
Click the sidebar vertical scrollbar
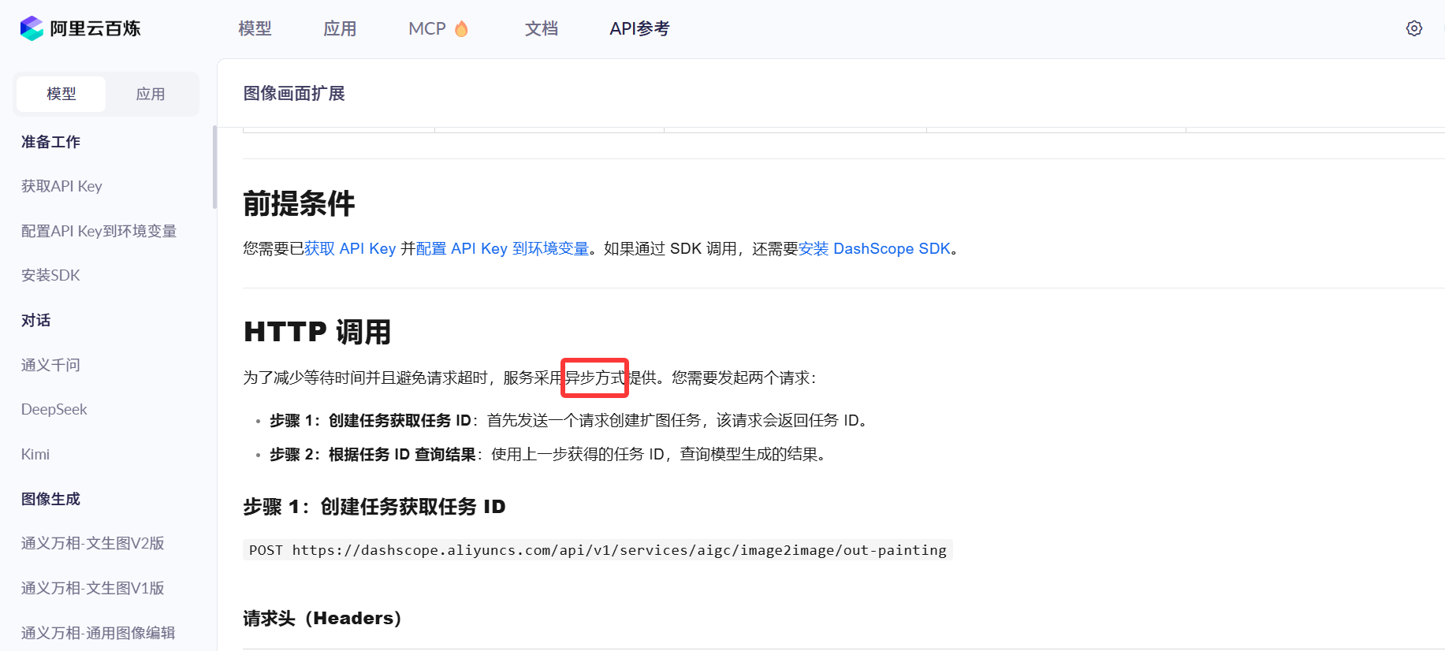click(214, 167)
